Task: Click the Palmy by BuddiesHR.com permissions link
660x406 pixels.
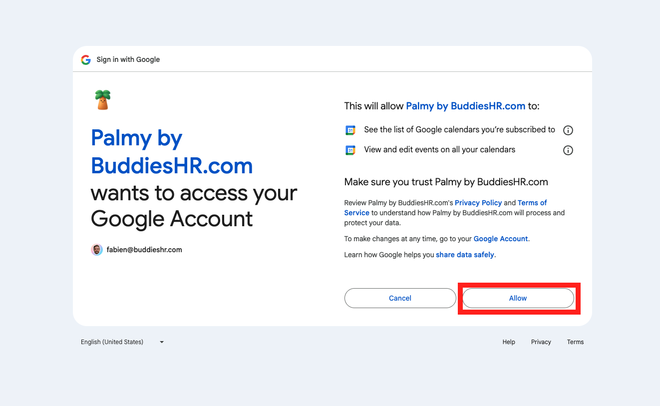Action: [465, 106]
